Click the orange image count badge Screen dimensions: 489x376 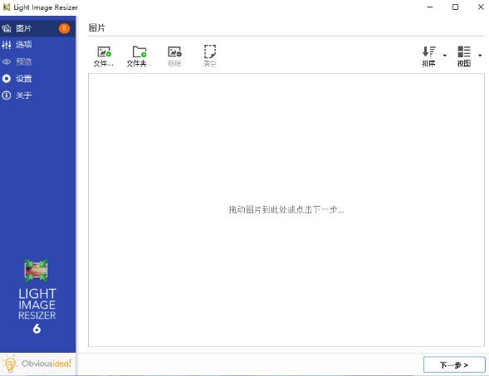64,28
